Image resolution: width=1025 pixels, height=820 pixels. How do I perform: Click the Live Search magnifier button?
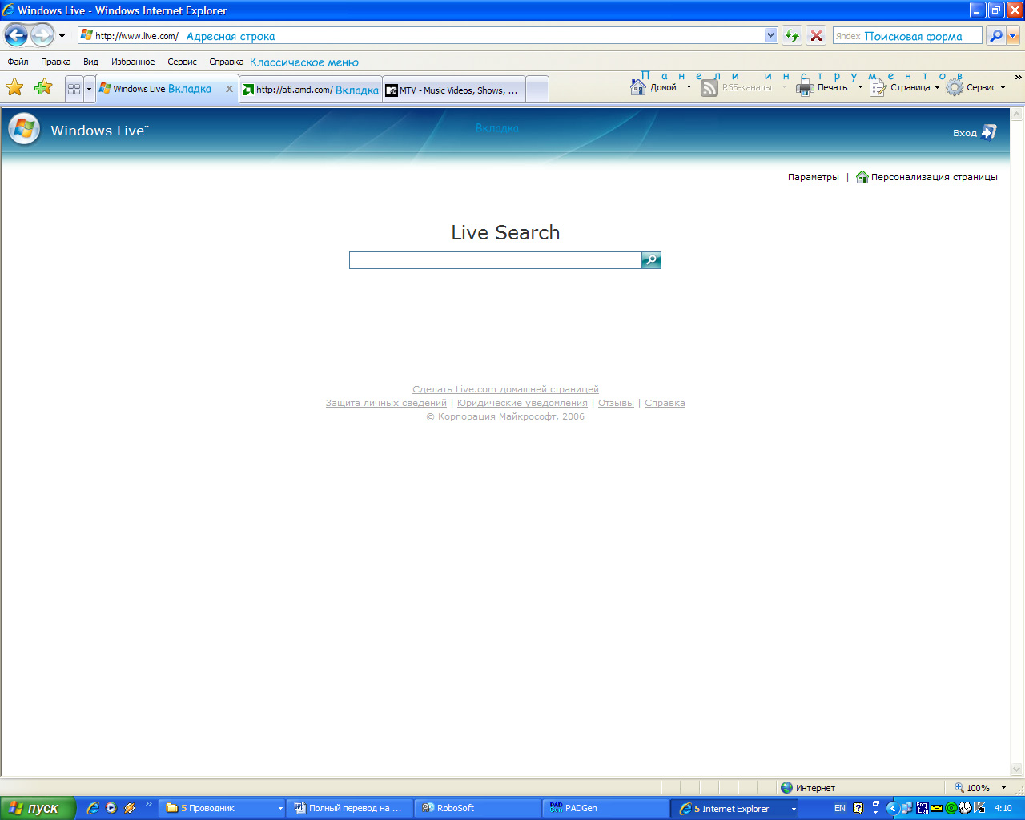pos(652,260)
